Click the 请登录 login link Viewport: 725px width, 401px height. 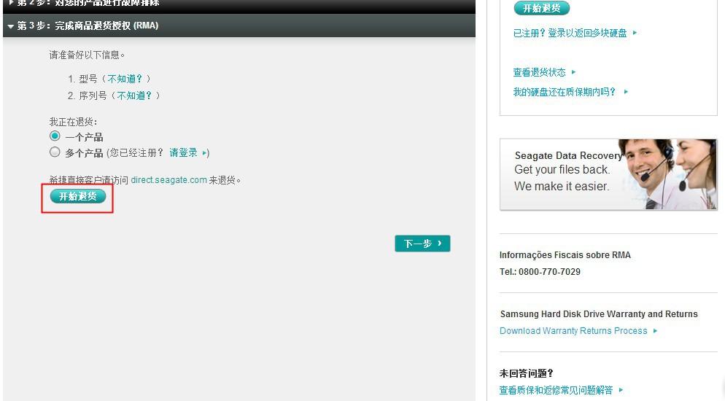pos(183,153)
